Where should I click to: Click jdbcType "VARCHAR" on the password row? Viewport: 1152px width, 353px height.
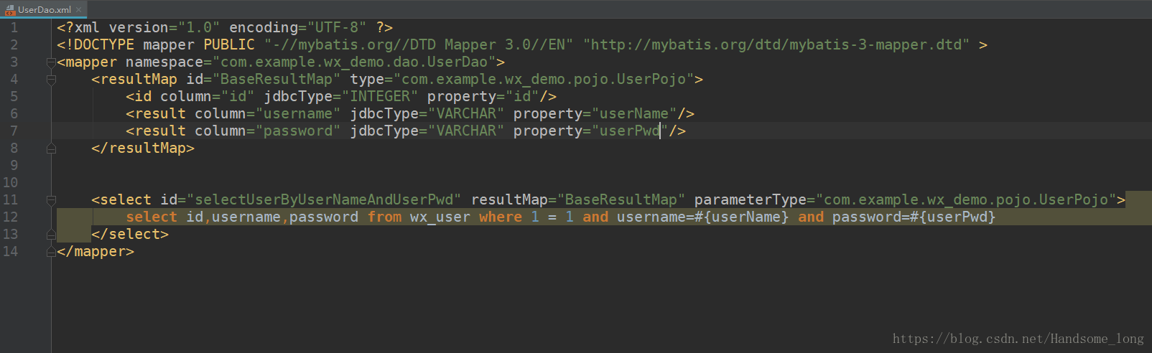466,131
